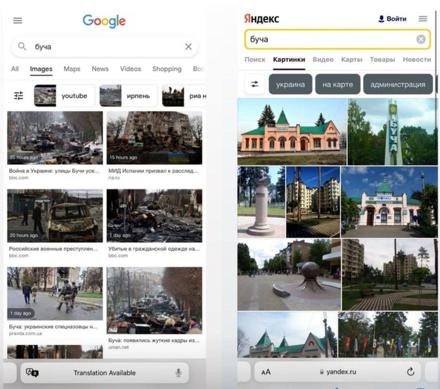Switch to Yandex Поиск tab
Screen dimensions: 440x389
click(255, 59)
